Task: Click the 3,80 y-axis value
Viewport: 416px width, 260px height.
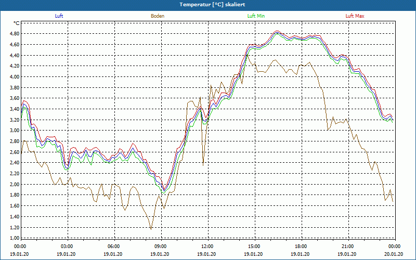Action: [15, 87]
